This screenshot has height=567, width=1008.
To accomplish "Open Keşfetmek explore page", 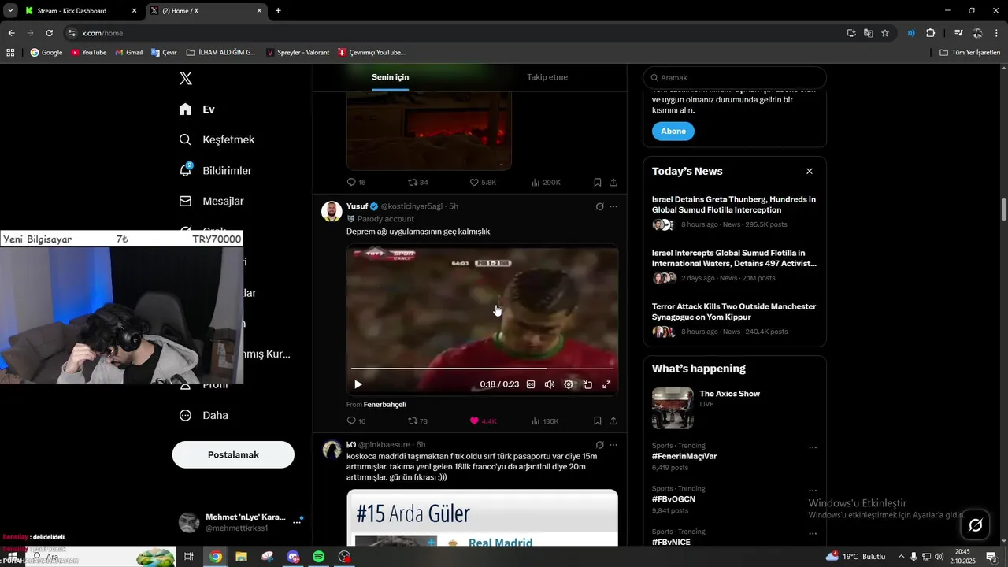I will (x=217, y=139).
